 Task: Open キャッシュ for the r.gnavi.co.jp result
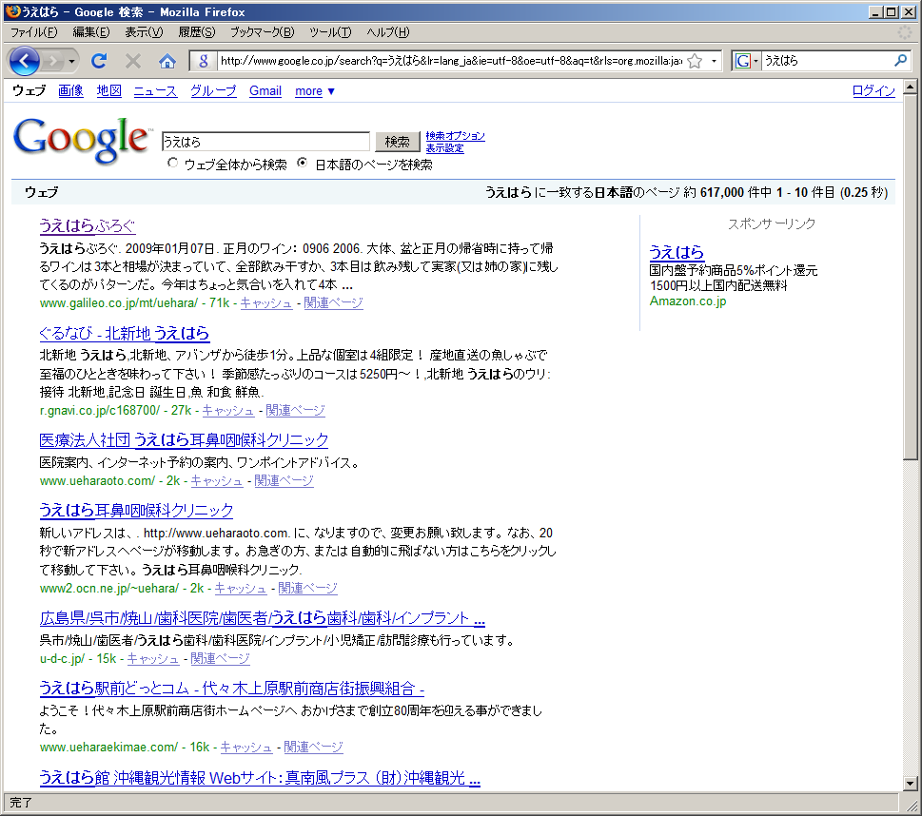[x=228, y=410]
